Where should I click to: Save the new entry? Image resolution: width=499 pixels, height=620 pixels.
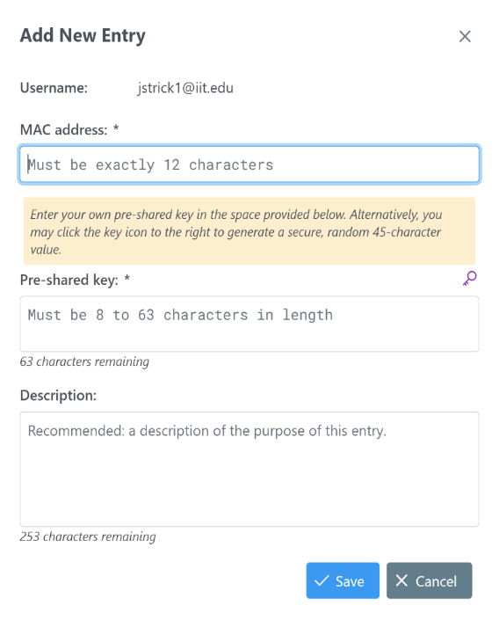[x=343, y=580]
